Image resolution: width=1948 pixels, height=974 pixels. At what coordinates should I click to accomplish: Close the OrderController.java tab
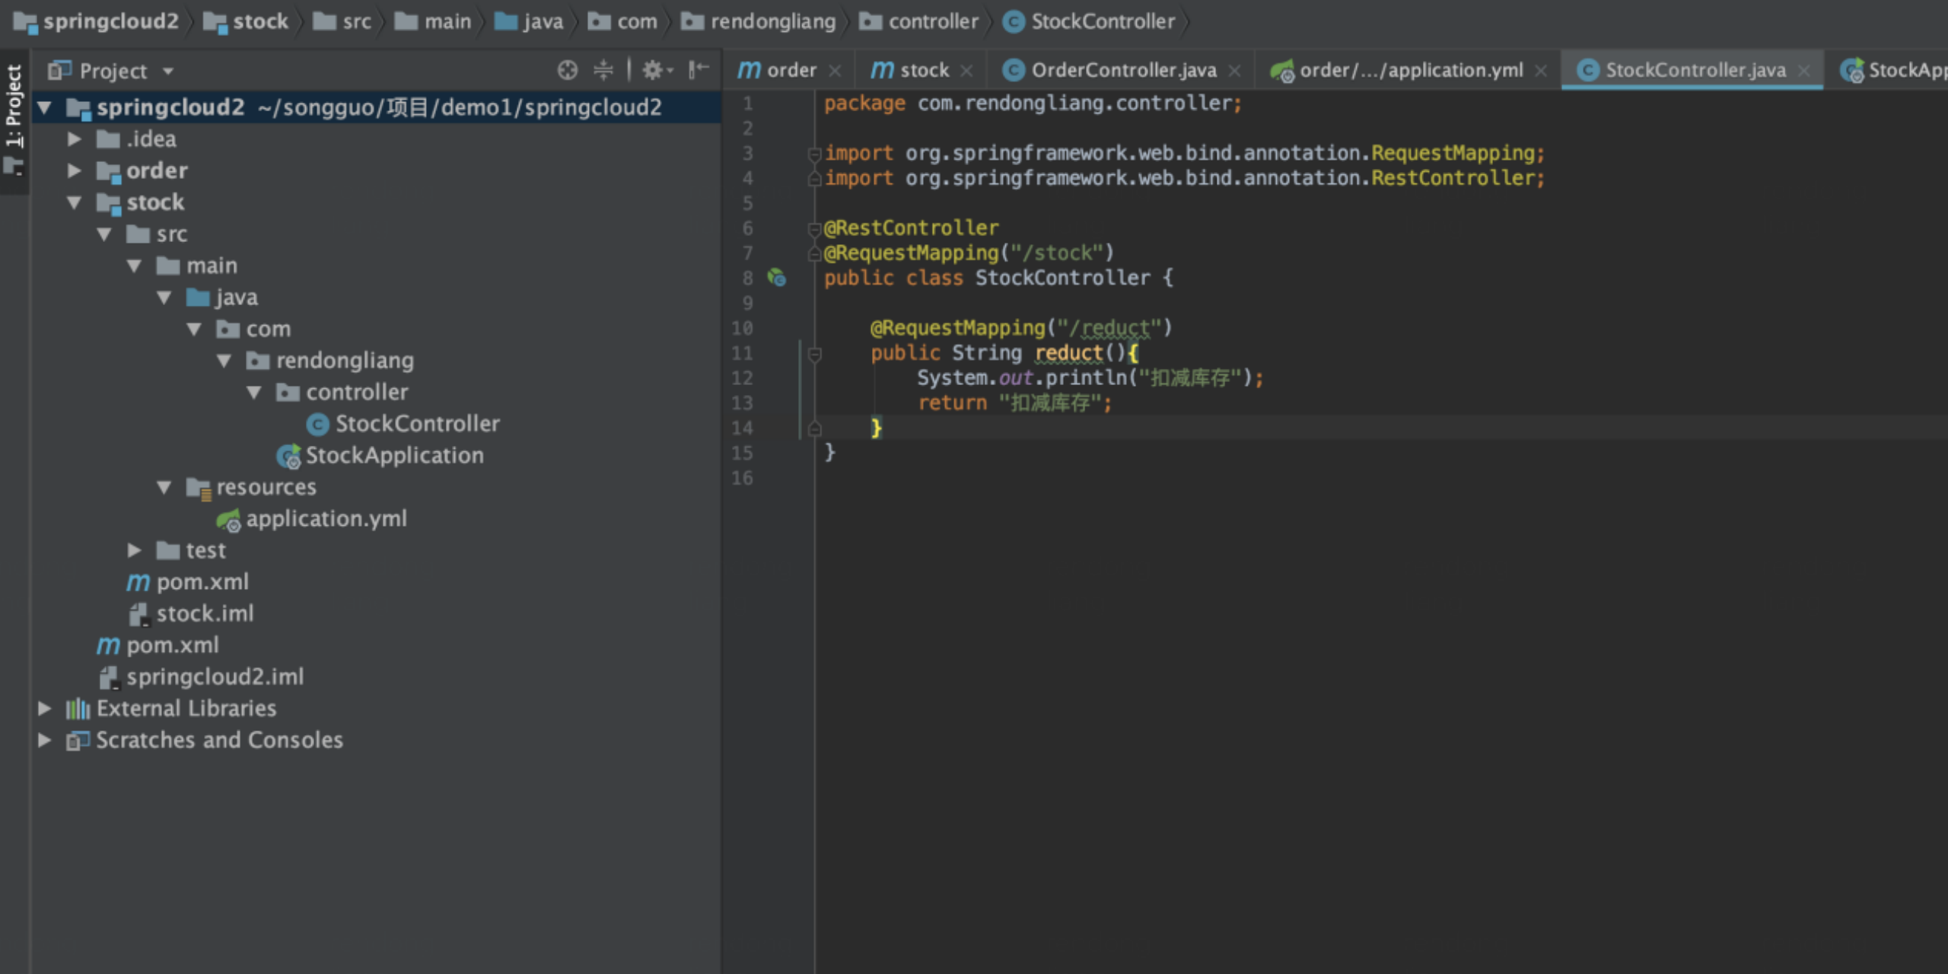tap(1234, 71)
